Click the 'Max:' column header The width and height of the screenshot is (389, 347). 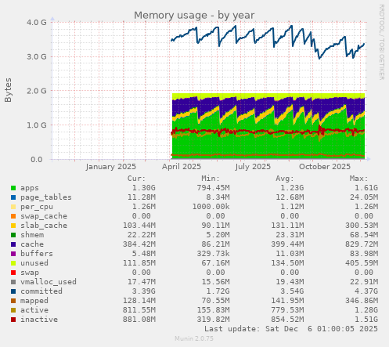click(x=358, y=179)
